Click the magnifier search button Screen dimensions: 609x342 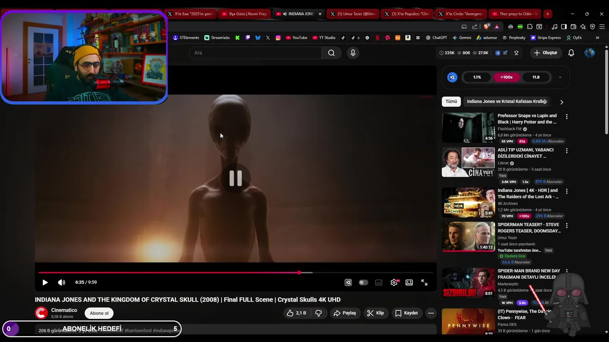[x=332, y=53]
